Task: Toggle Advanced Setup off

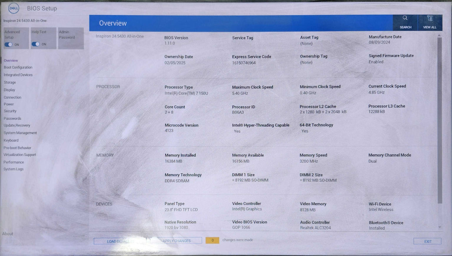Action: click(x=9, y=44)
